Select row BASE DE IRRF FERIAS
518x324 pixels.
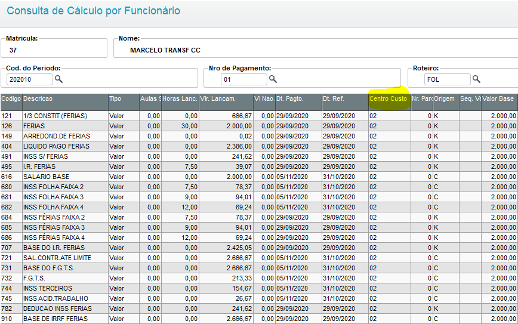pyautogui.click(x=259, y=319)
